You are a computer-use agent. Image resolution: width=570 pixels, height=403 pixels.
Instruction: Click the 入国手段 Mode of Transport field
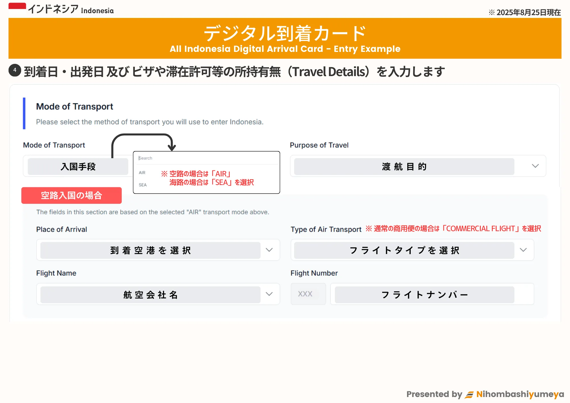point(78,166)
